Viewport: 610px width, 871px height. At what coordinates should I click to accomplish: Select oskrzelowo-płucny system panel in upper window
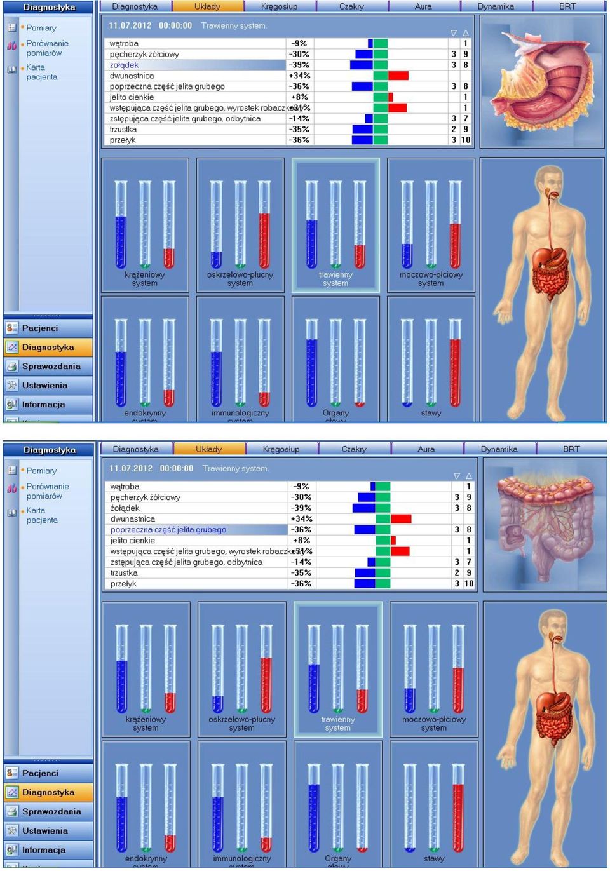pyautogui.click(x=240, y=225)
